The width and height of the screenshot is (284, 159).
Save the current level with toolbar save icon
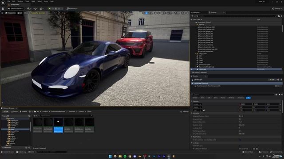3,8
